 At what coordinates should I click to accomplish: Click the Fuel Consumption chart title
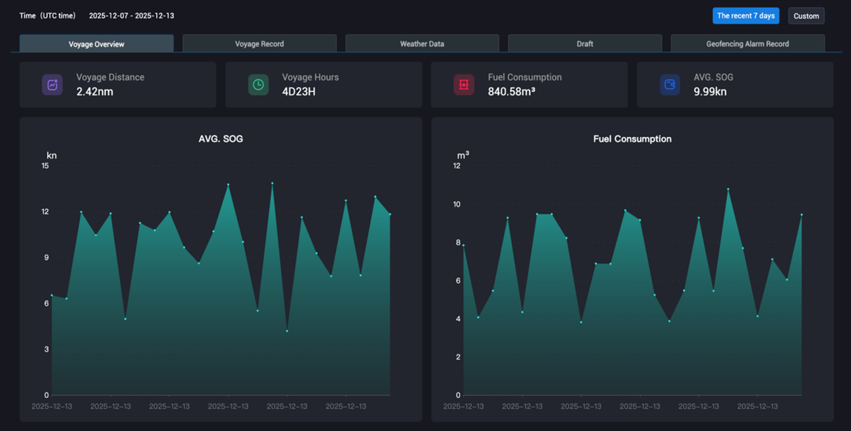(632, 139)
